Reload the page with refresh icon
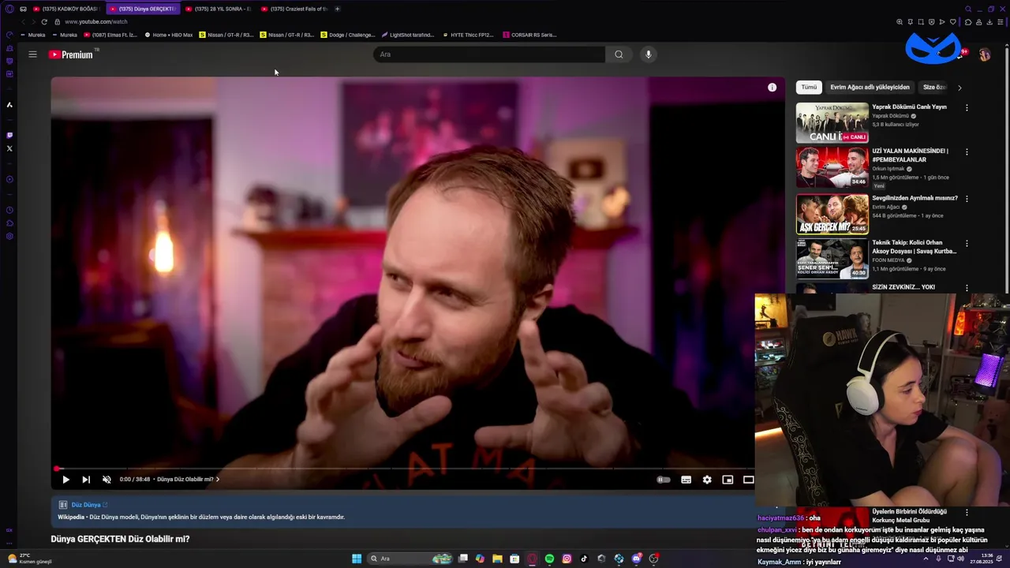Viewport: 1010px width, 568px height. tap(44, 22)
